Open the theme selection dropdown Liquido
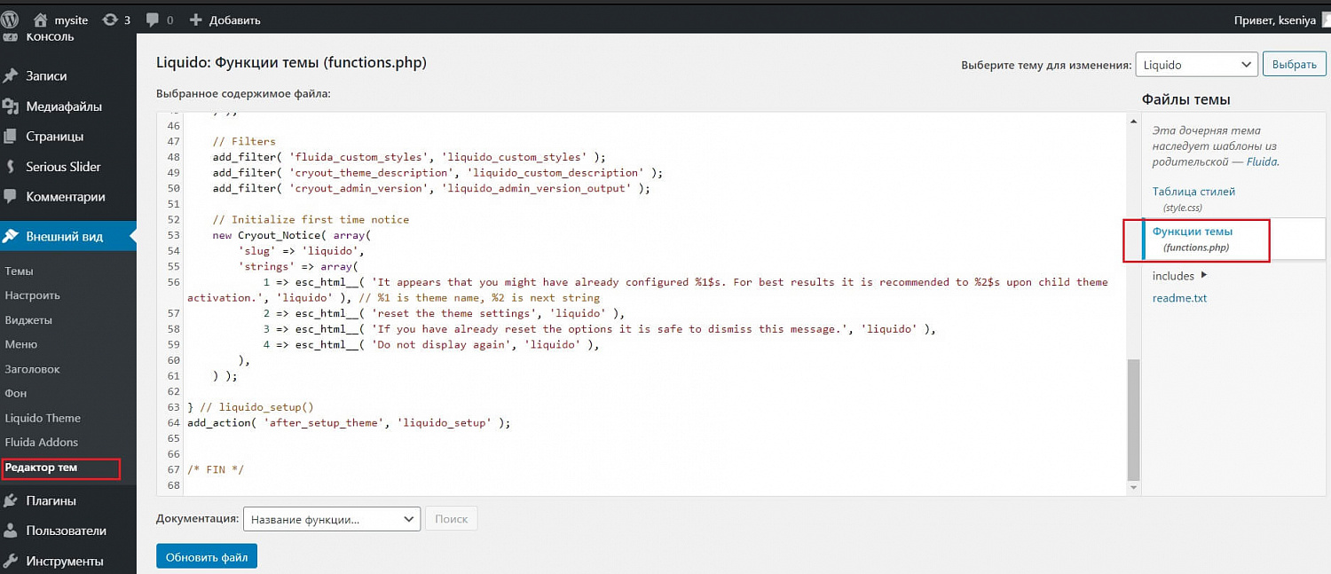This screenshot has width=1331, height=574. pyautogui.click(x=1196, y=65)
